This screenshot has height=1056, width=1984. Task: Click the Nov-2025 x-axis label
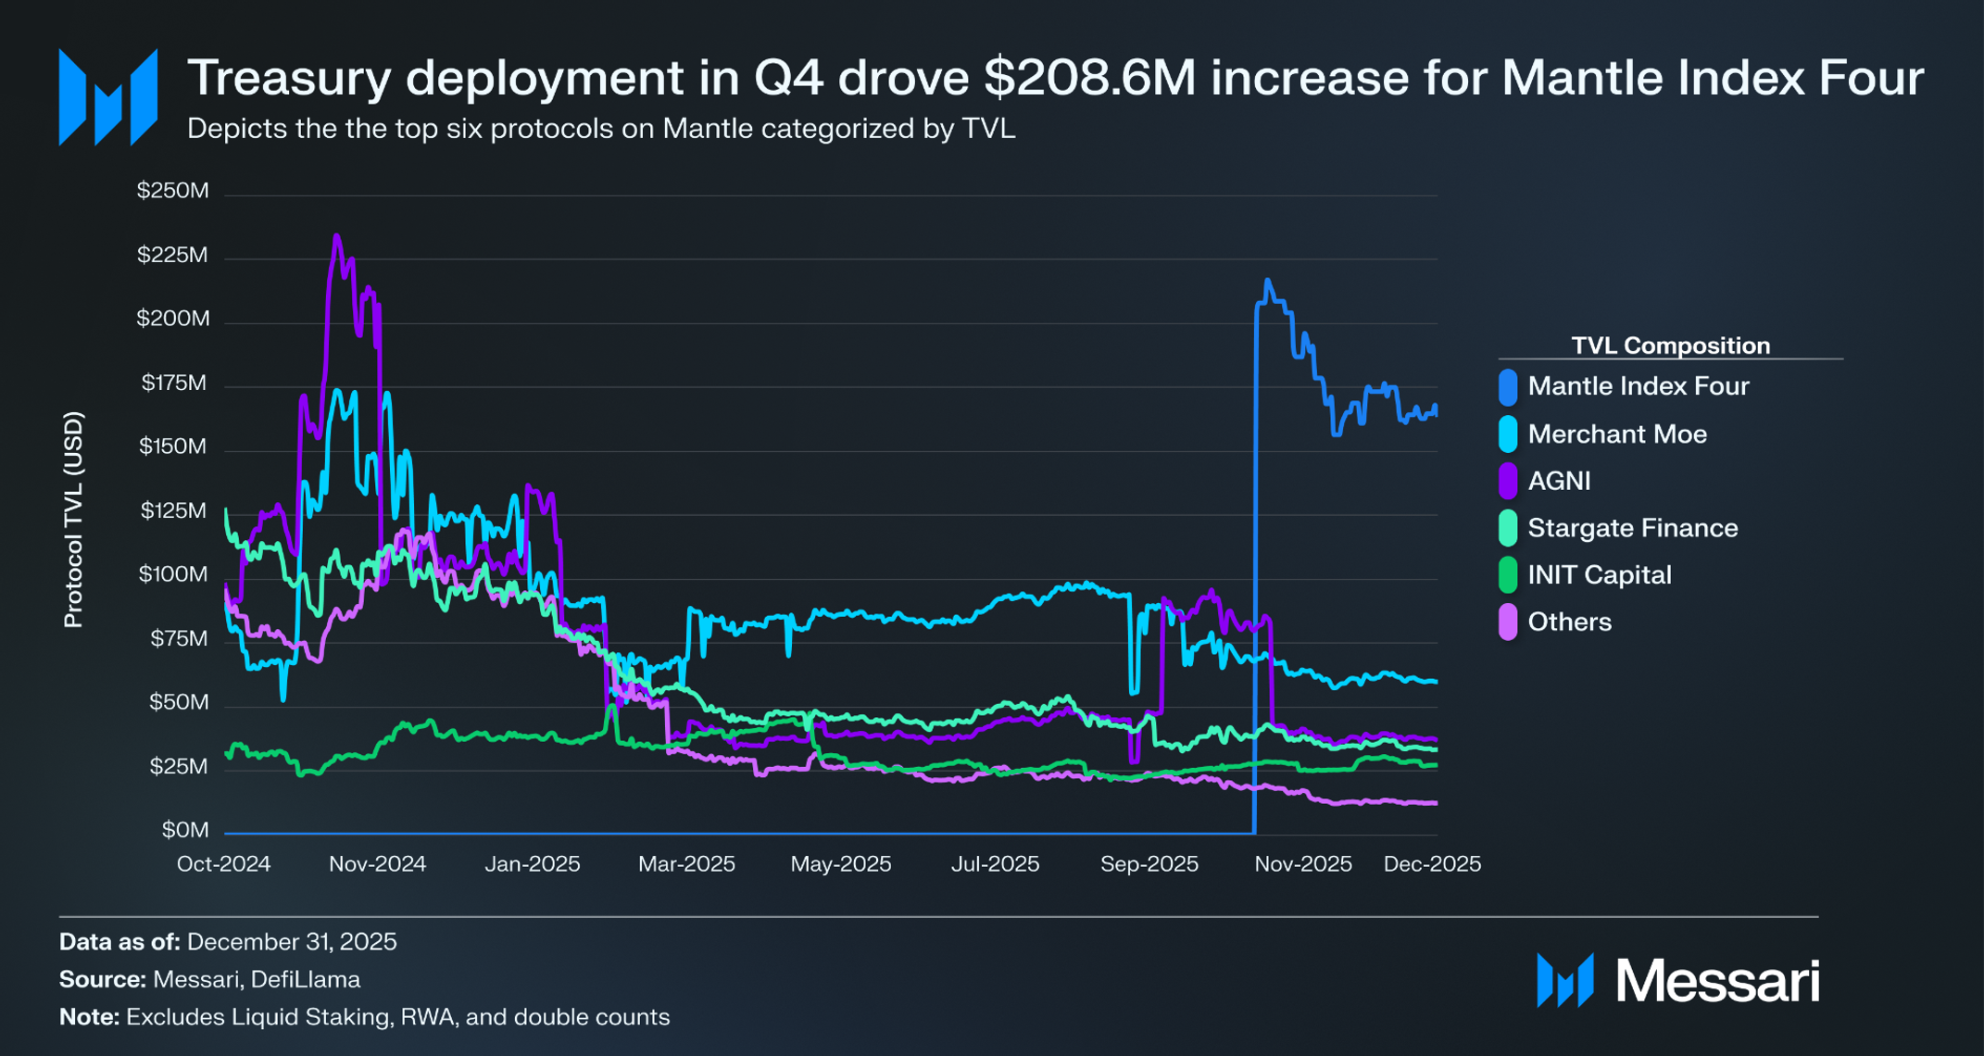click(1302, 864)
